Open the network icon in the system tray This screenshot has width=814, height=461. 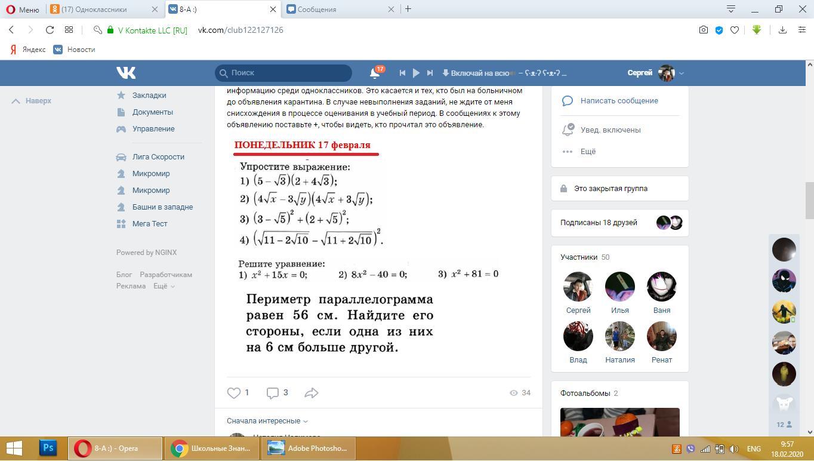click(705, 449)
